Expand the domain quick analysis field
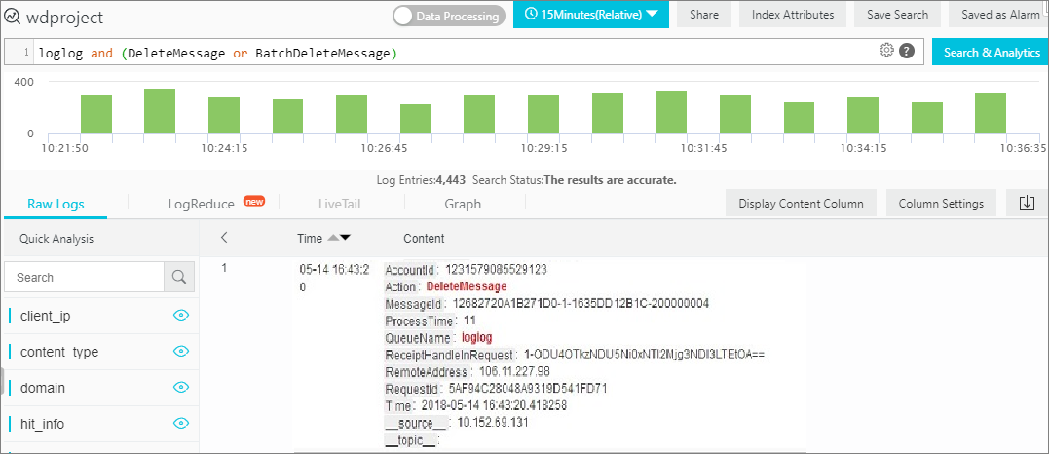The width and height of the screenshot is (1049, 454). [43, 388]
